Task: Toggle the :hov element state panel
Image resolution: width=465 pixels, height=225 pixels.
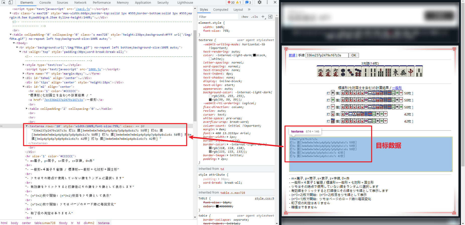Action: (x=245, y=17)
